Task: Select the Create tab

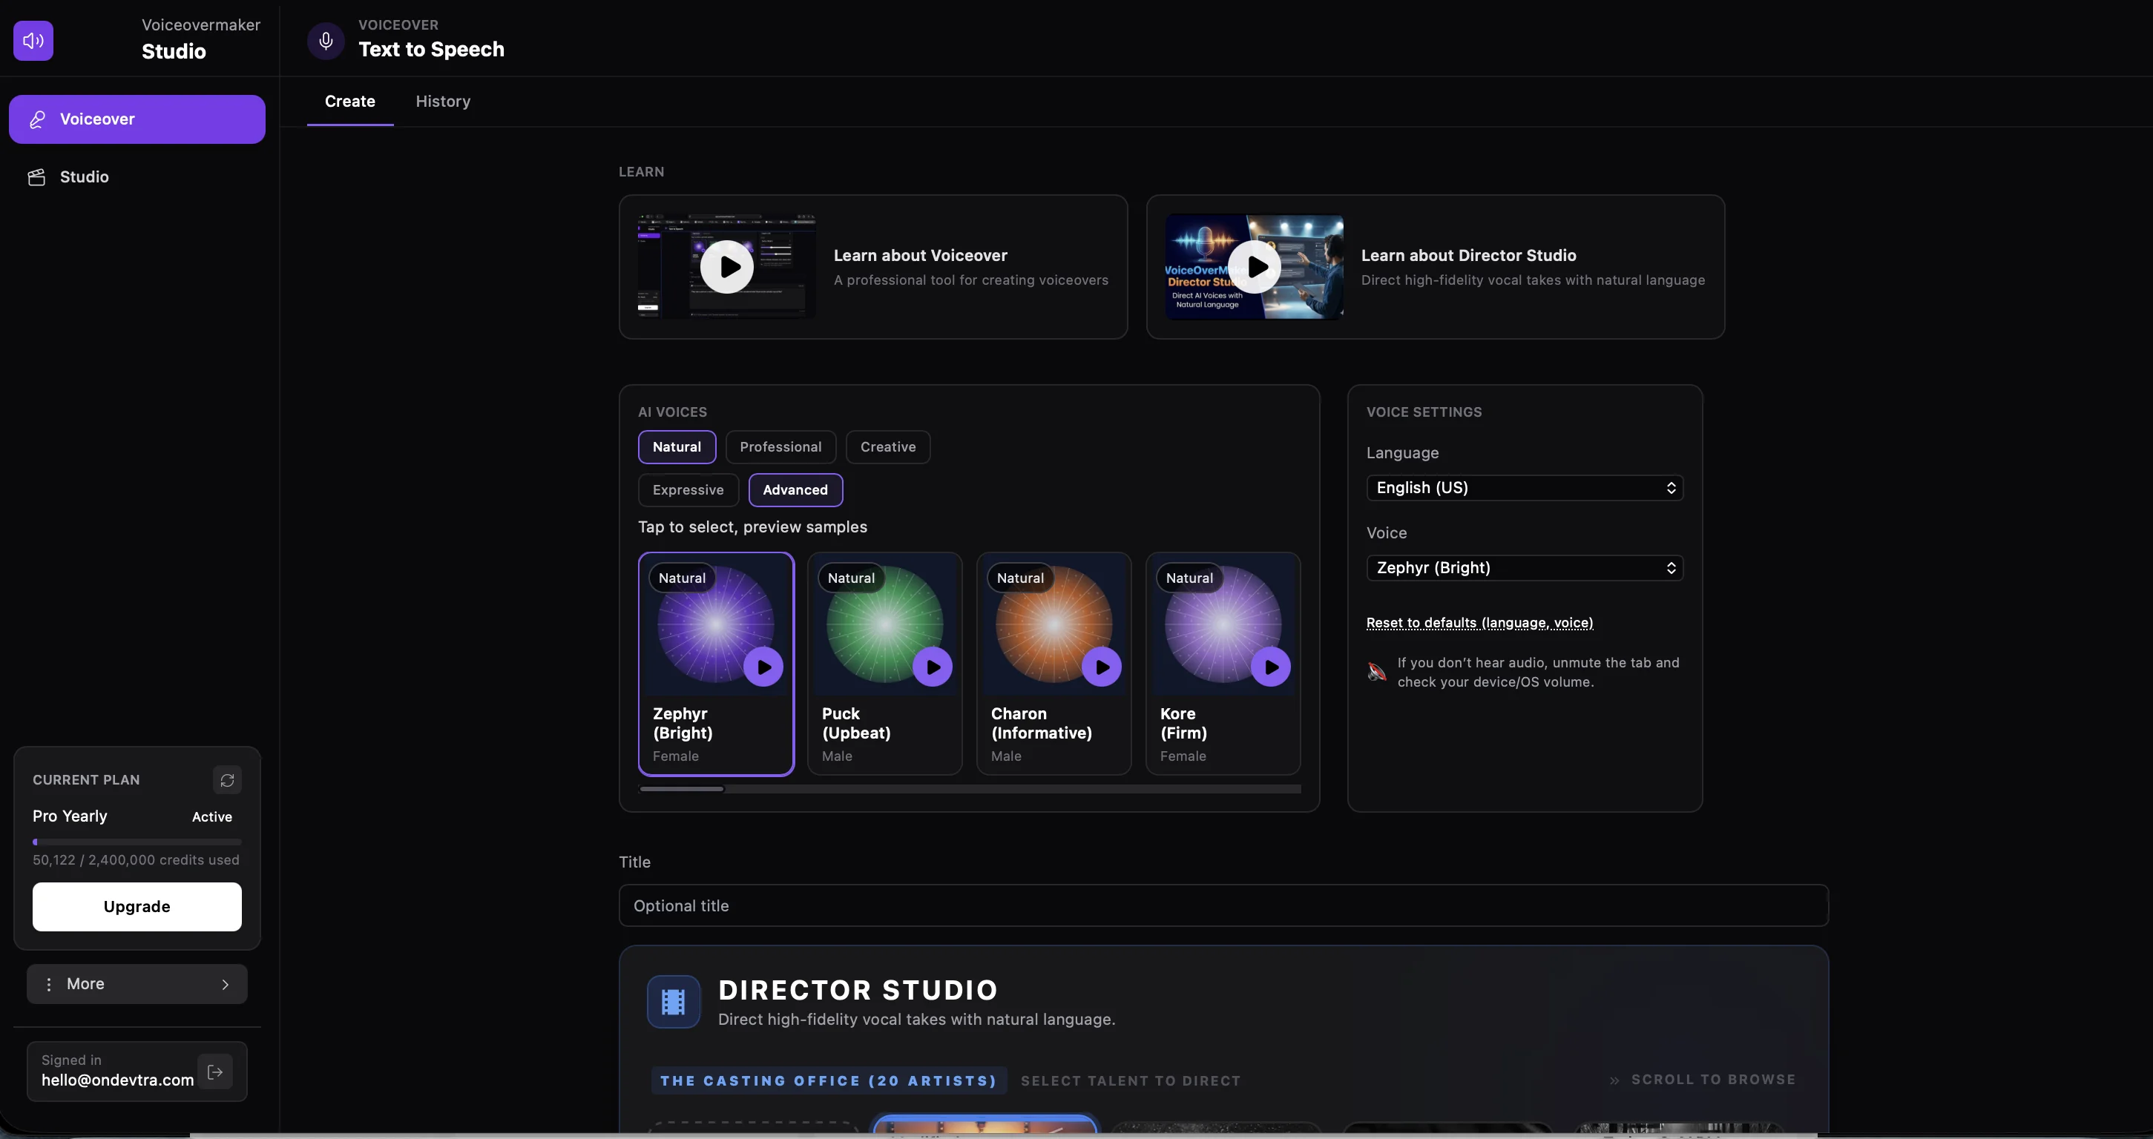Action: point(349,101)
